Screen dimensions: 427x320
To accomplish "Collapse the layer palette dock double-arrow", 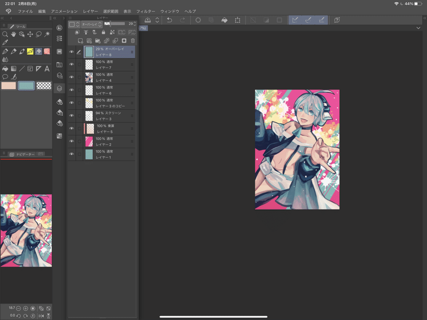I will 55,18.
